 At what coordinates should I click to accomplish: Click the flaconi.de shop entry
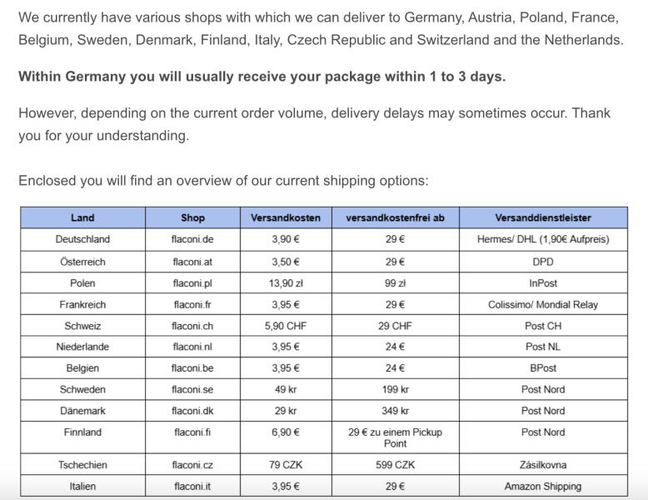tap(192, 239)
